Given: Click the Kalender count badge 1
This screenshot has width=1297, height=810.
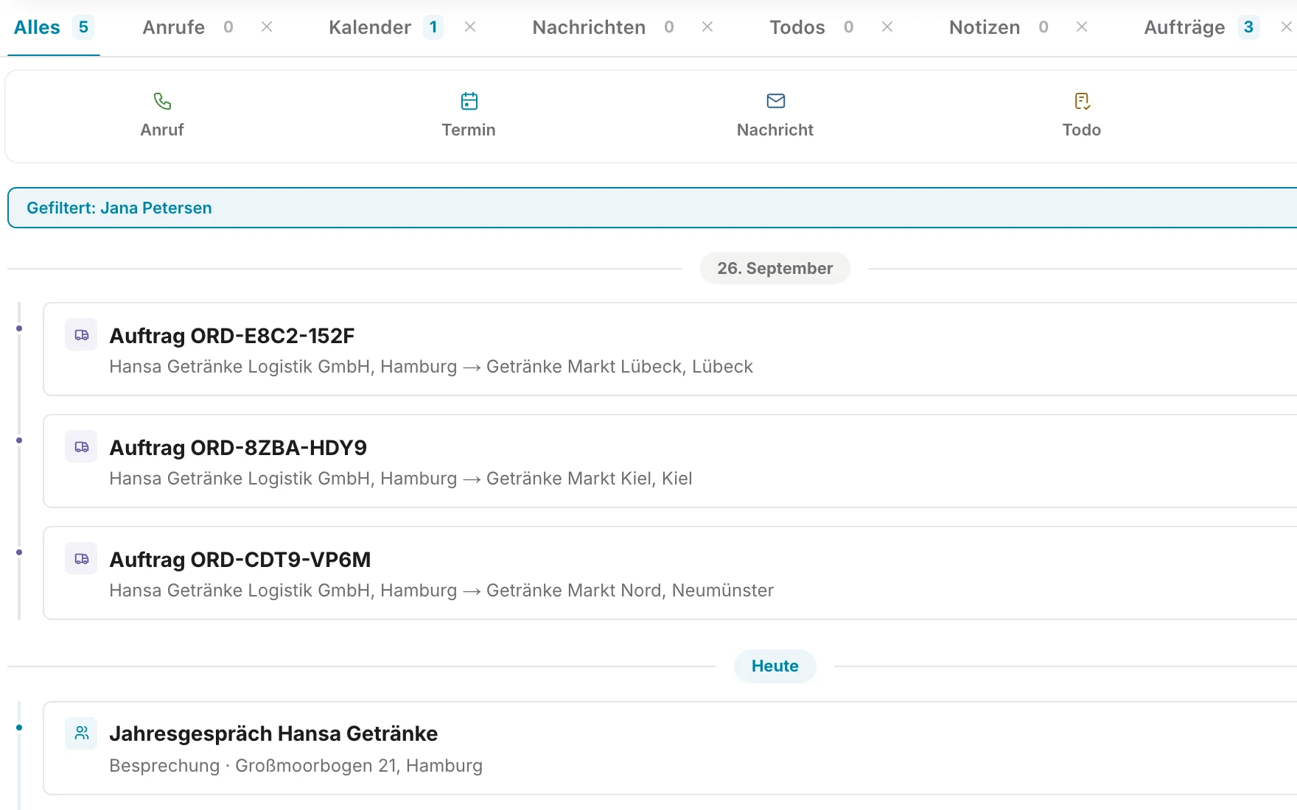Looking at the screenshot, I should (x=433, y=27).
